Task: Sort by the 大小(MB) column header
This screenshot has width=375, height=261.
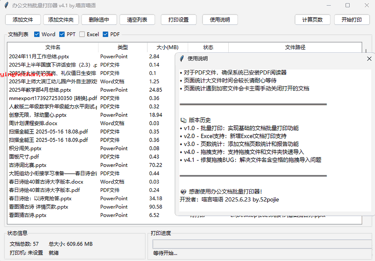Action: [x=167, y=47]
